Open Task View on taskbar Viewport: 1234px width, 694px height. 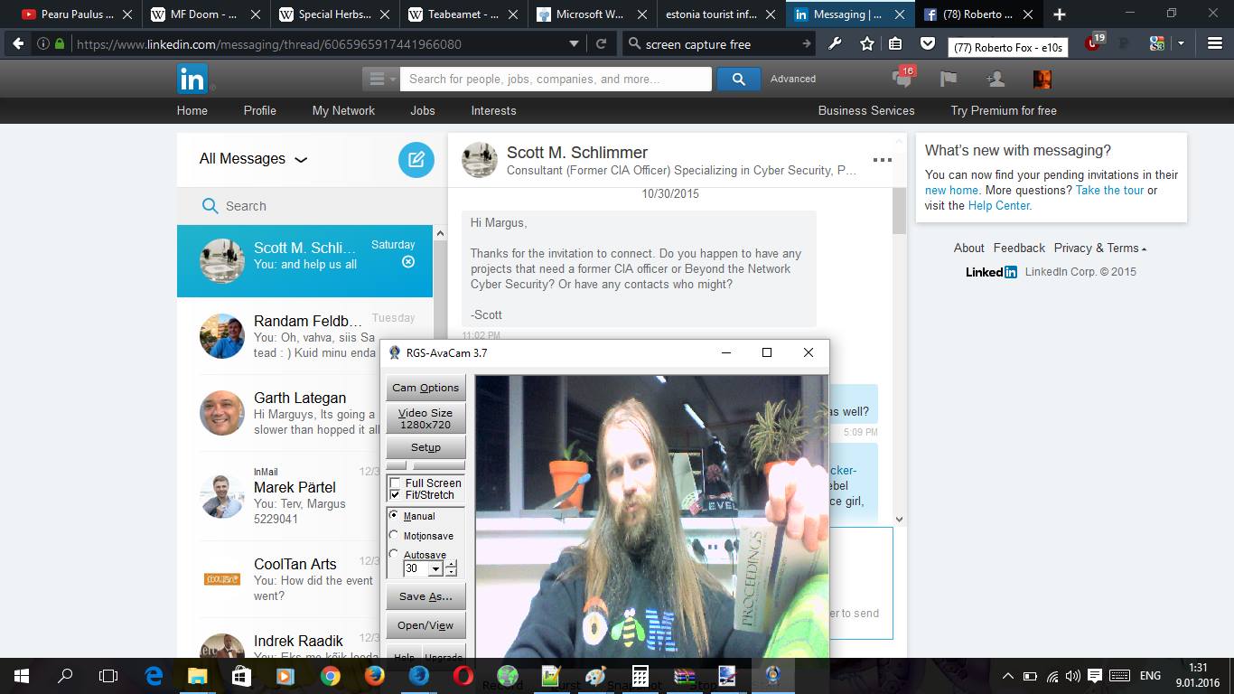108,675
